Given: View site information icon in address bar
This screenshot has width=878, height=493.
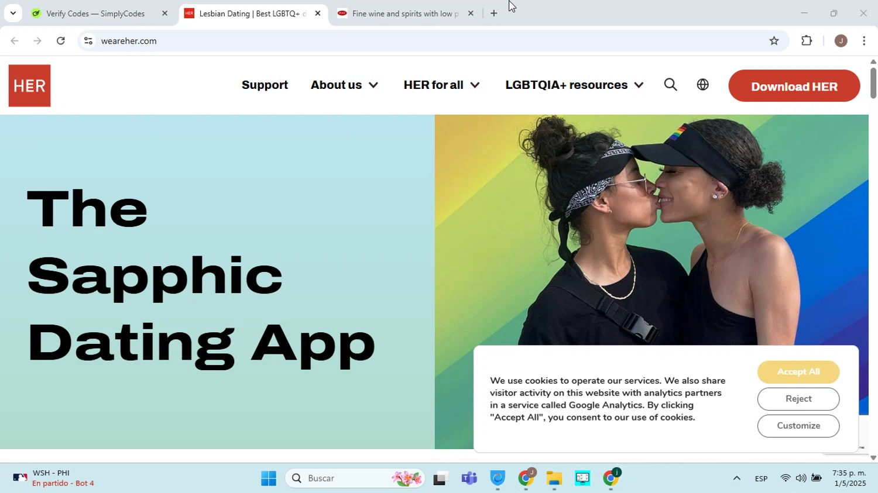Looking at the screenshot, I should click(x=88, y=41).
